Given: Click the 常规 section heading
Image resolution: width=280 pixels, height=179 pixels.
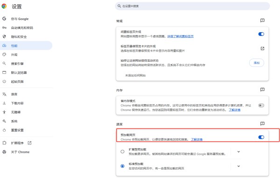Looking at the screenshot, I should coord(119,21).
